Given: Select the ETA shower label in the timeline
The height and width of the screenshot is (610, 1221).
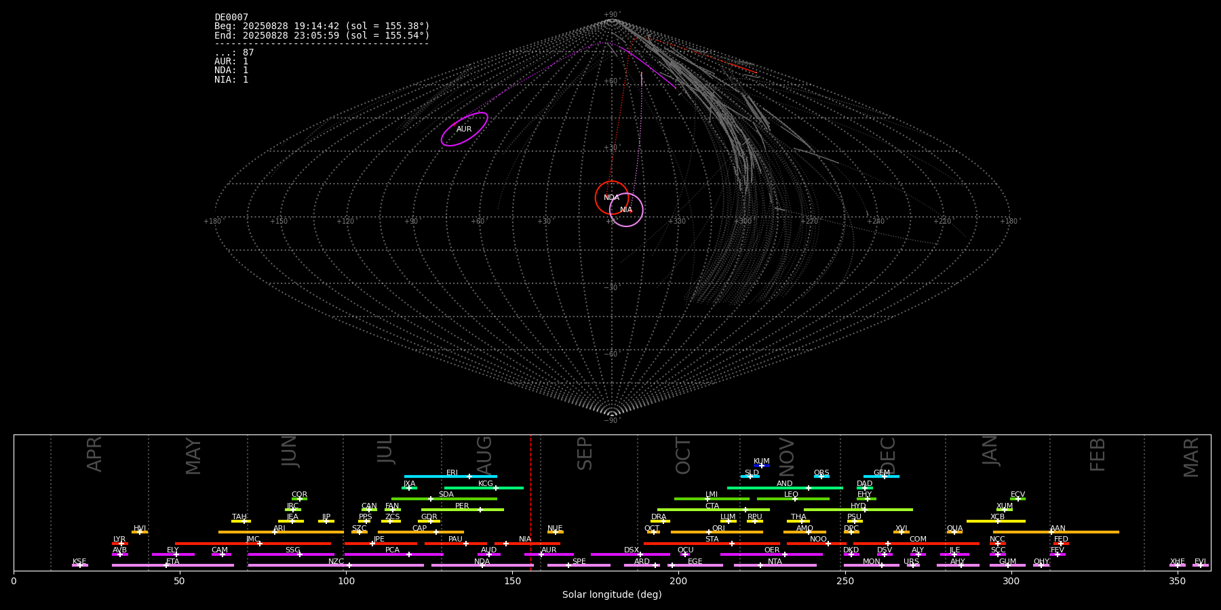Looking at the screenshot, I should pos(173,561).
